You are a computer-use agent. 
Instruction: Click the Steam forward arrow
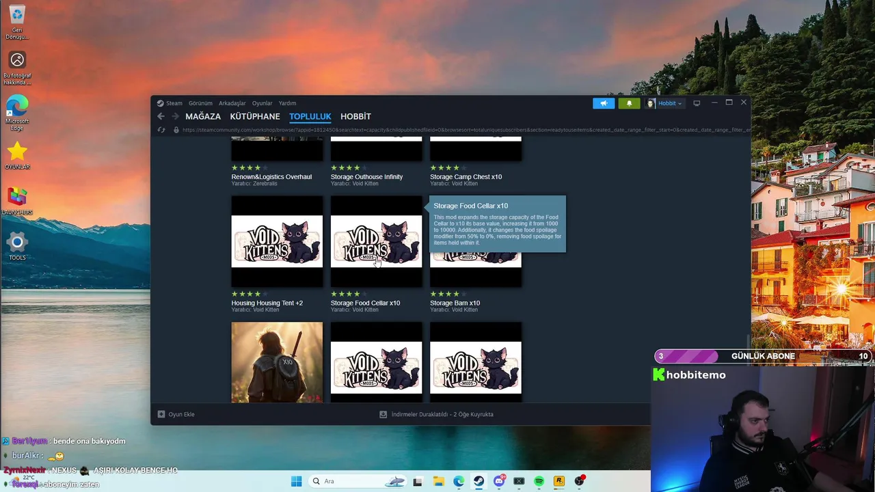coord(175,116)
